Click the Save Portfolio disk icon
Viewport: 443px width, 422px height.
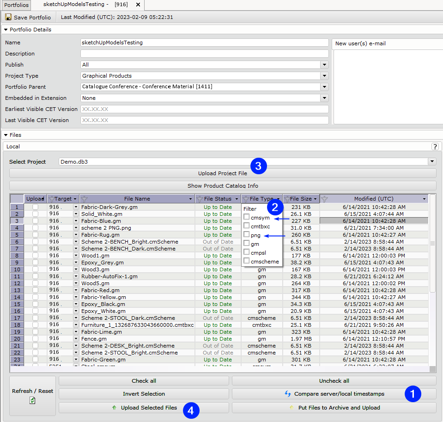click(8, 17)
